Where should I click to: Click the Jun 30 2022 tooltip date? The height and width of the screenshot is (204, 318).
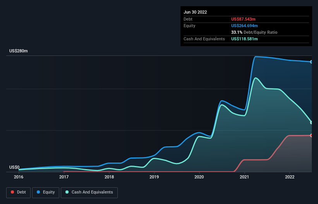tap(195, 12)
